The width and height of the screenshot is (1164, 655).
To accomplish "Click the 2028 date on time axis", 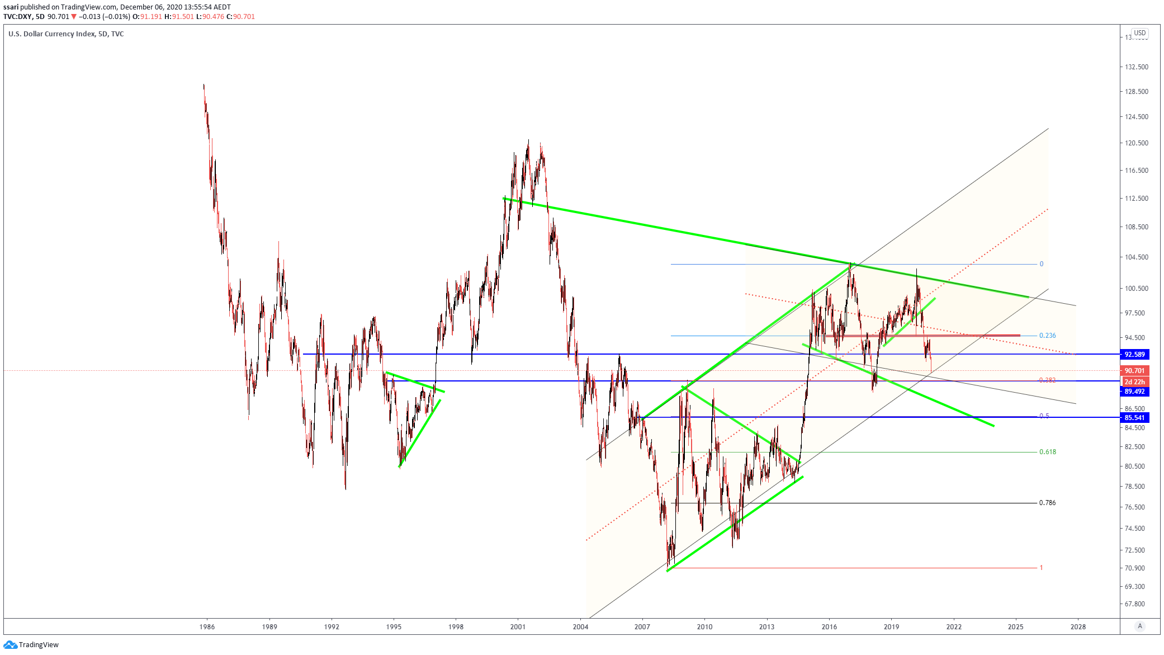I will (1078, 627).
